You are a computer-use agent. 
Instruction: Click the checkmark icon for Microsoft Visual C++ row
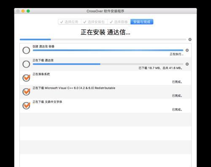coord(26,92)
